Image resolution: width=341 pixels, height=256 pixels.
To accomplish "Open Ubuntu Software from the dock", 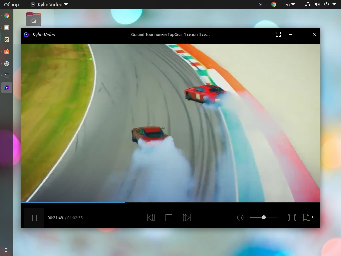I will pyautogui.click(x=7, y=52).
